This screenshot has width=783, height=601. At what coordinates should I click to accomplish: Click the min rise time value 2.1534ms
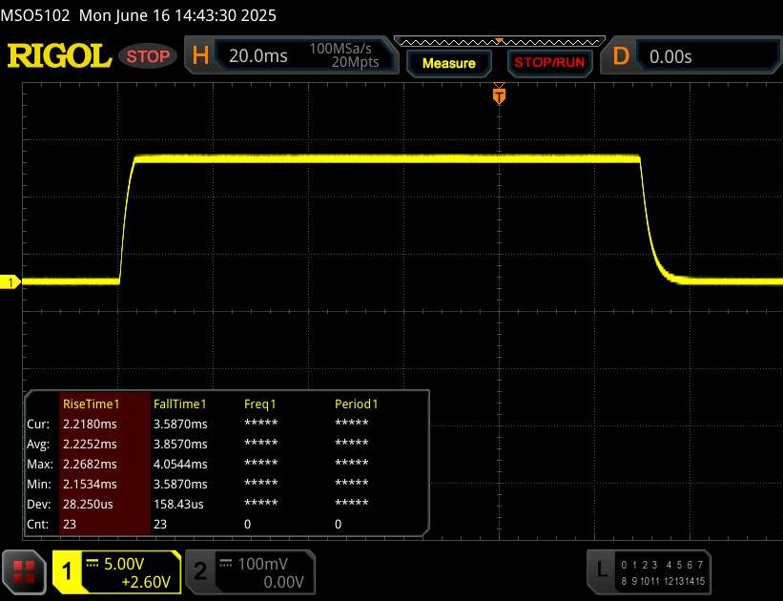[x=90, y=484]
